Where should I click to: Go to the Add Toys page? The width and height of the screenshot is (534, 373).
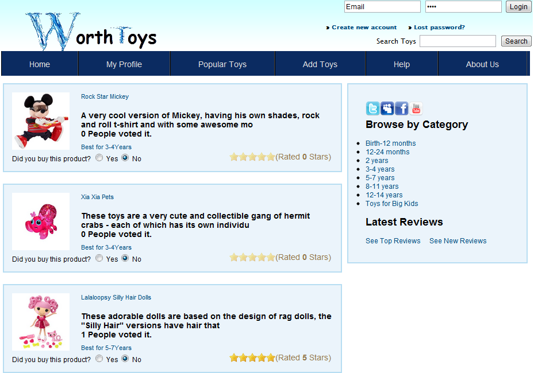point(320,64)
